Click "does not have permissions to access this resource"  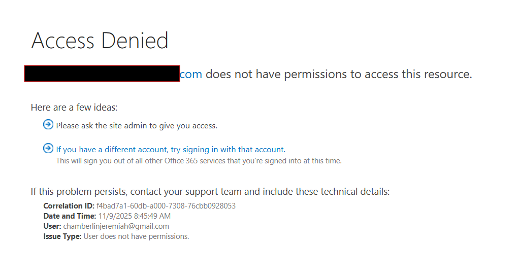339,75
